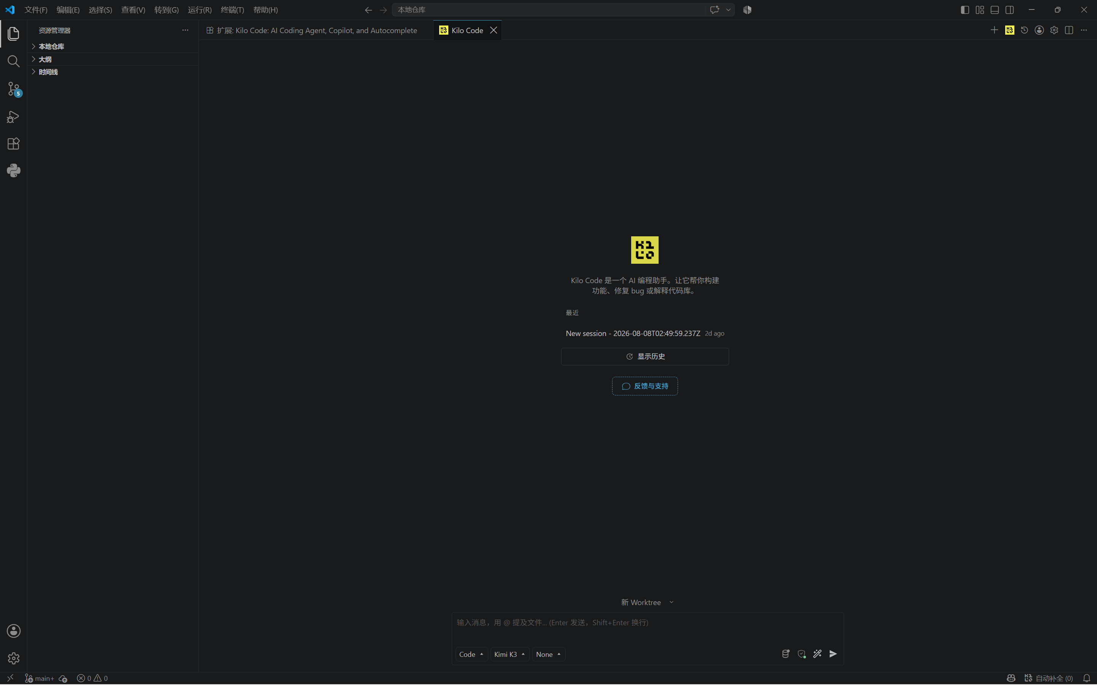Toggle the bottom panel layout
Image resolution: width=1097 pixels, height=685 pixels.
coord(995,10)
